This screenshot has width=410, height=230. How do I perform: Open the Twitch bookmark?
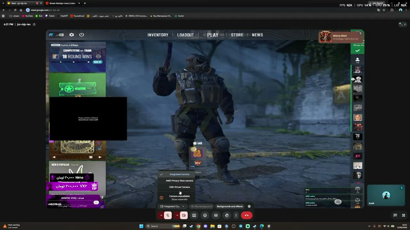(x=50, y=16)
